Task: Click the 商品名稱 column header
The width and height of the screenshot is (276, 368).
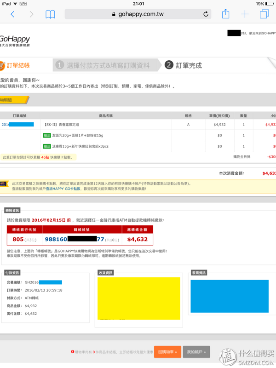Action: [x=106, y=116]
